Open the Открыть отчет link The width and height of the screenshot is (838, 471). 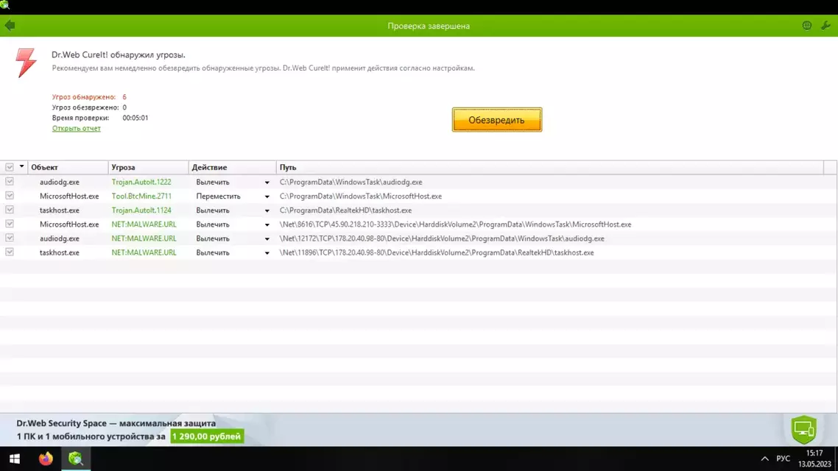(x=77, y=128)
